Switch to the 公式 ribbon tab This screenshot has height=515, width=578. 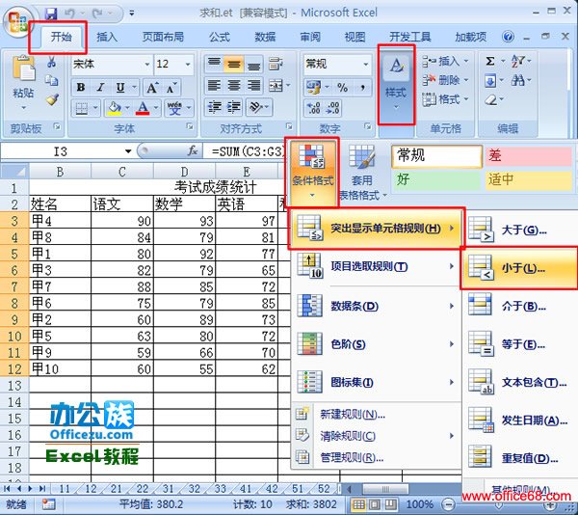pos(220,37)
